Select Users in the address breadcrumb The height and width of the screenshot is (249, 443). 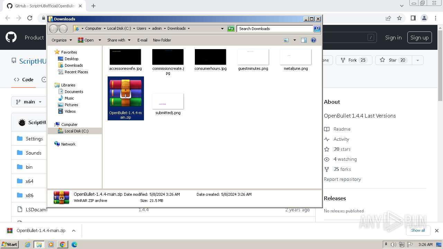141,29
